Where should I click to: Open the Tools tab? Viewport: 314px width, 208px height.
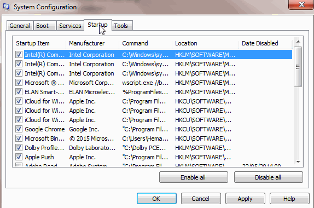(x=121, y=26)
